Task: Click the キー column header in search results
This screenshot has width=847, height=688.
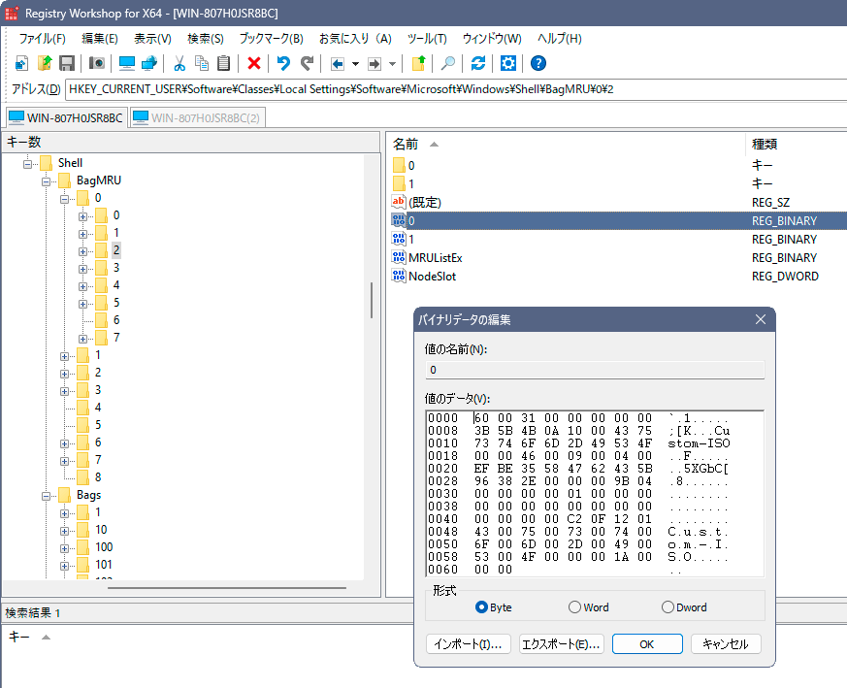Action: 19,637
